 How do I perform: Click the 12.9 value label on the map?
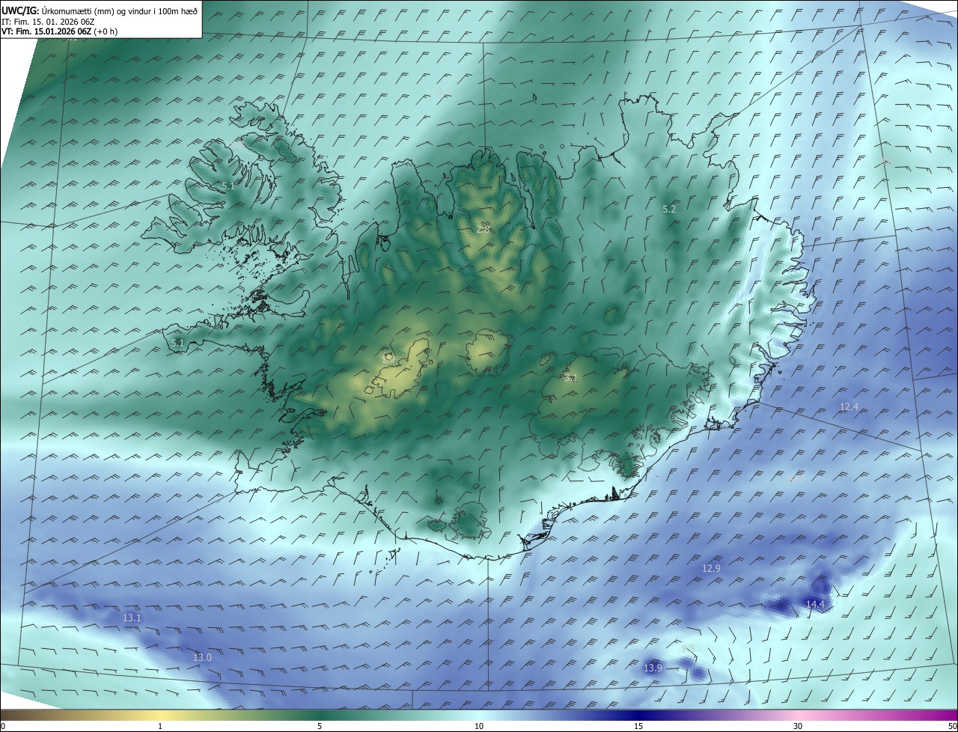(711, 568)
